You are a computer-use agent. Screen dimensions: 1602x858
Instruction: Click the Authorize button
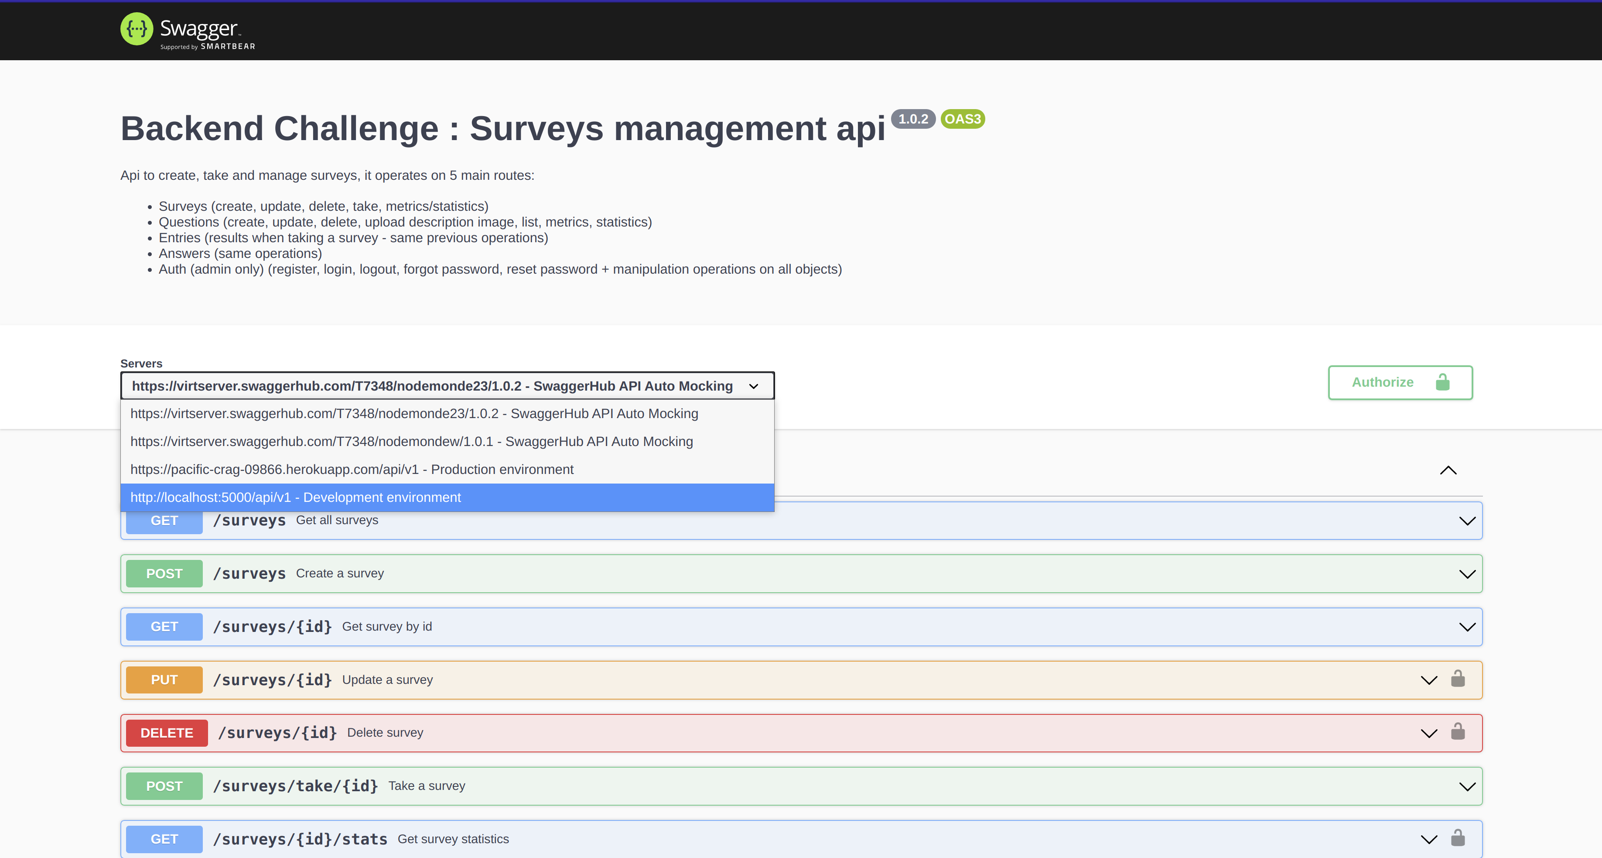pos(1400,382)
